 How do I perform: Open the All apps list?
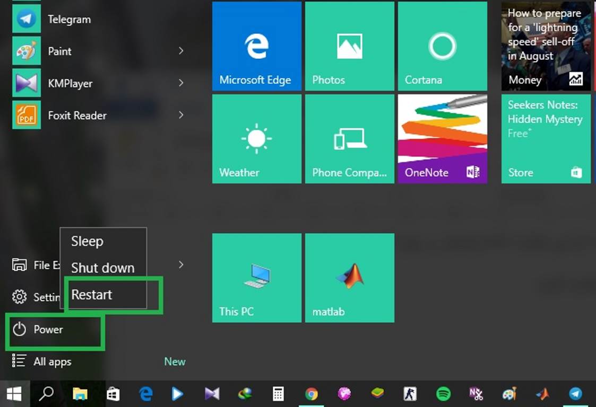[x=52, y=362]
